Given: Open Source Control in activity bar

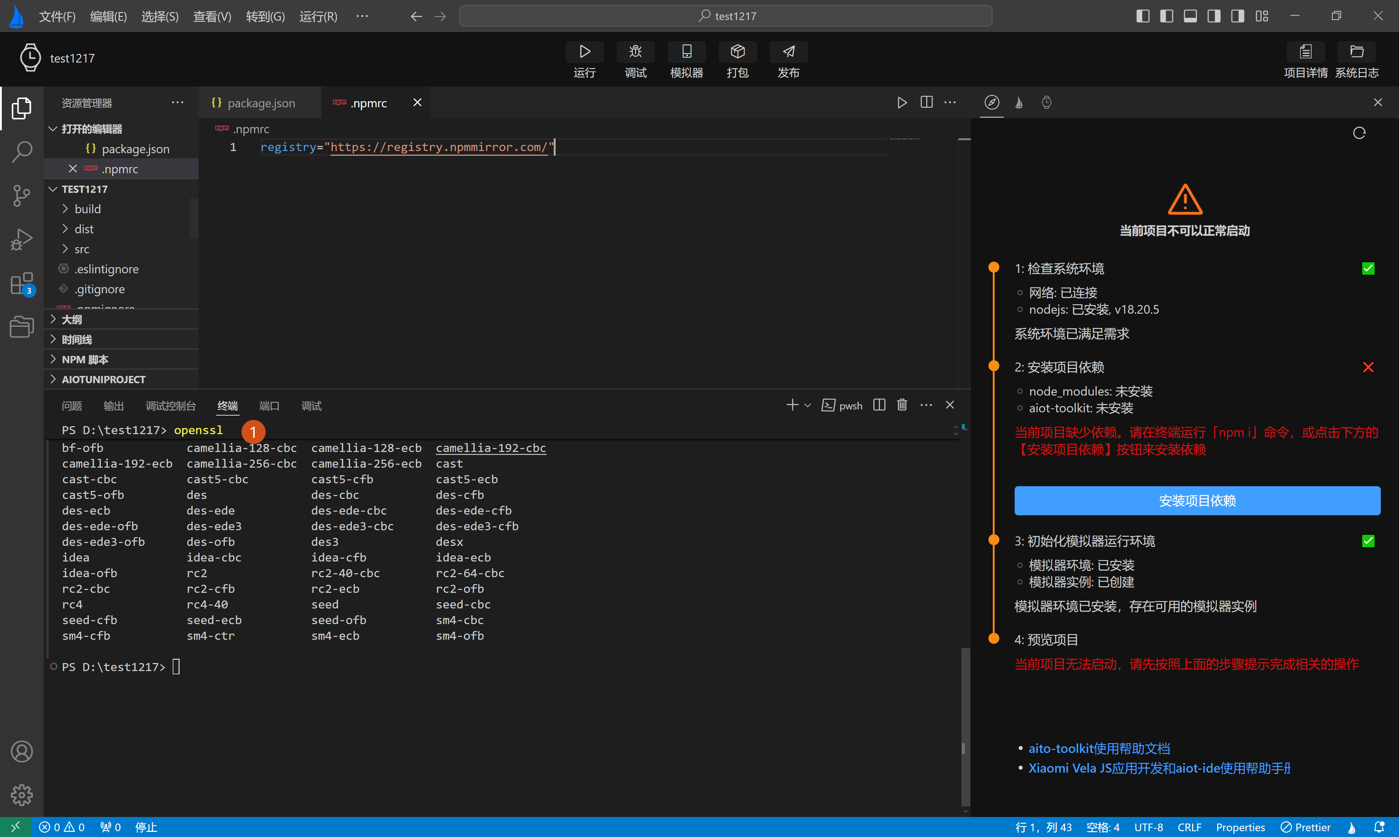Looking at the screenshot, I should click(21, 196).
